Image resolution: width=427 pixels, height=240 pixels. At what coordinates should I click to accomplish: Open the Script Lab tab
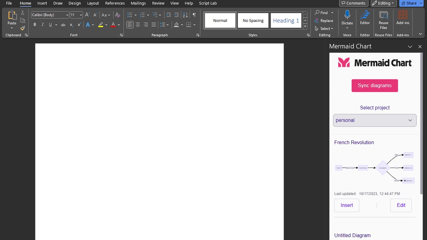tap(208, 3)
